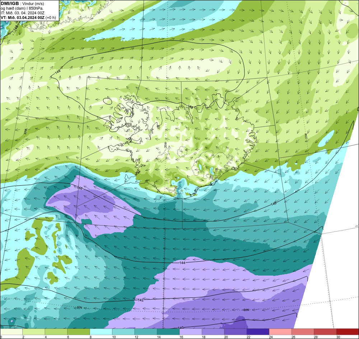359x339 pixels.
Task: Click the legend tick label "12"
Action: click(x=136, y=337)
